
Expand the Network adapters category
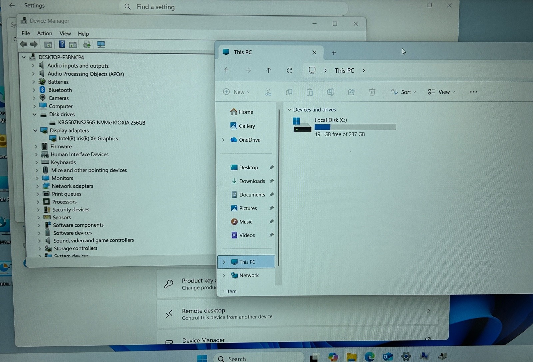point(37,186)
